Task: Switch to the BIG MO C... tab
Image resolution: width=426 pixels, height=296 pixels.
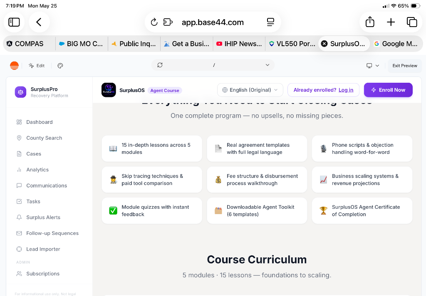Action: [82, 44]
